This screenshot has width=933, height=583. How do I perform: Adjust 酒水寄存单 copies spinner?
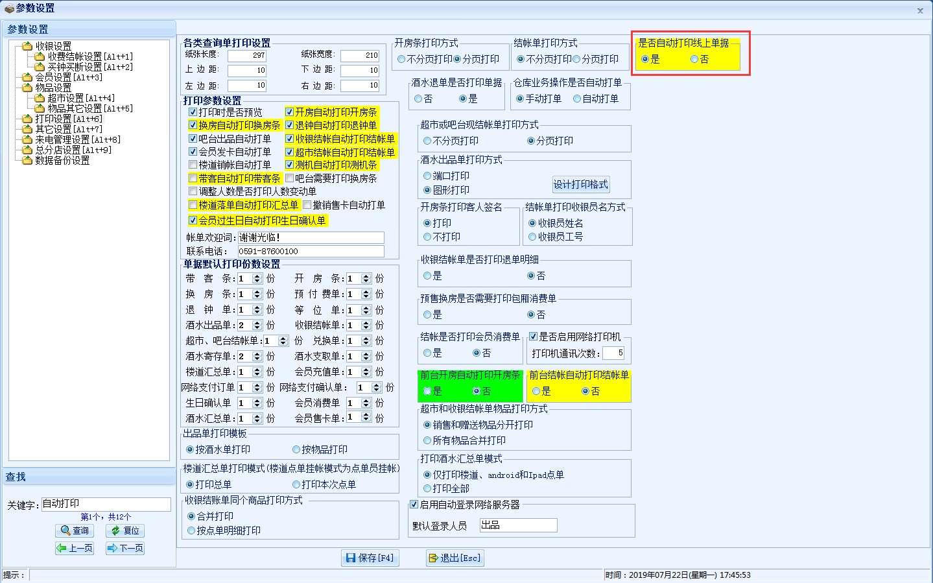pyautogui.click(x=257, y=356)
